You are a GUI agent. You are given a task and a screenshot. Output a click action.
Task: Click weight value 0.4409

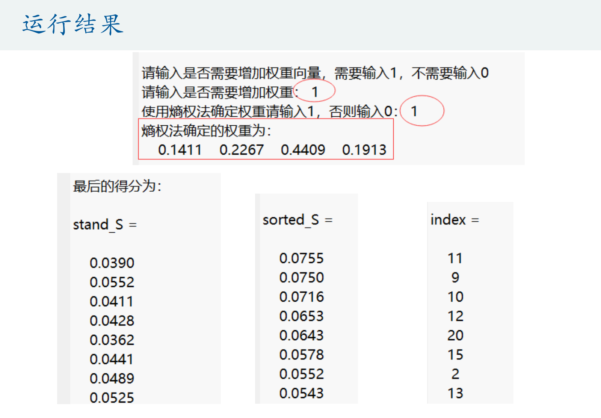coord(303,150)
